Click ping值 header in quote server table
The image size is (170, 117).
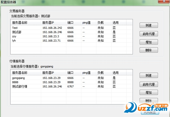pos(89,73)
